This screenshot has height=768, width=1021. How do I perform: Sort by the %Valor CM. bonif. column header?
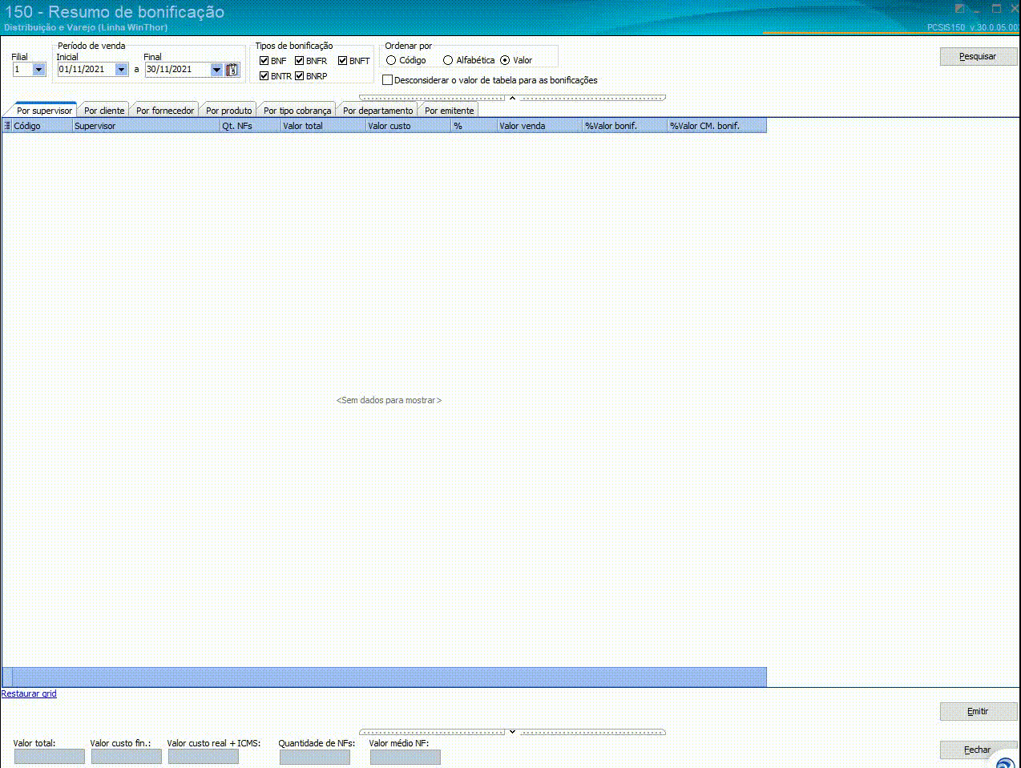[717, 126]
